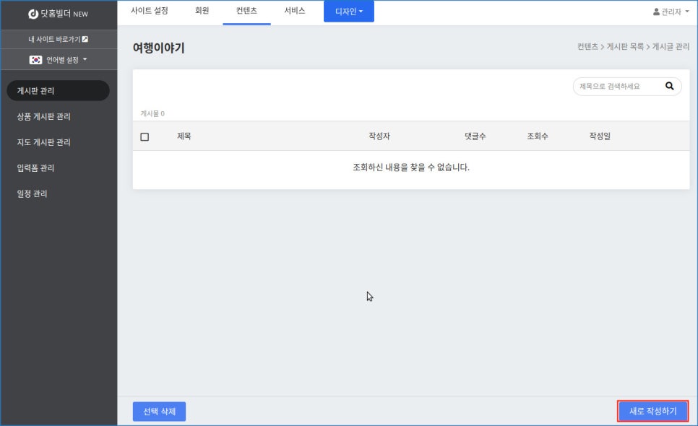Toggle the select-all checkbox in table header
This screenshot has width=698, height=426.
pos(145,136)
